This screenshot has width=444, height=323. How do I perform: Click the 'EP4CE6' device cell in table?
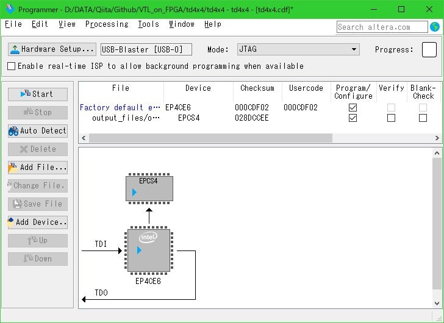tap(178, 107)
